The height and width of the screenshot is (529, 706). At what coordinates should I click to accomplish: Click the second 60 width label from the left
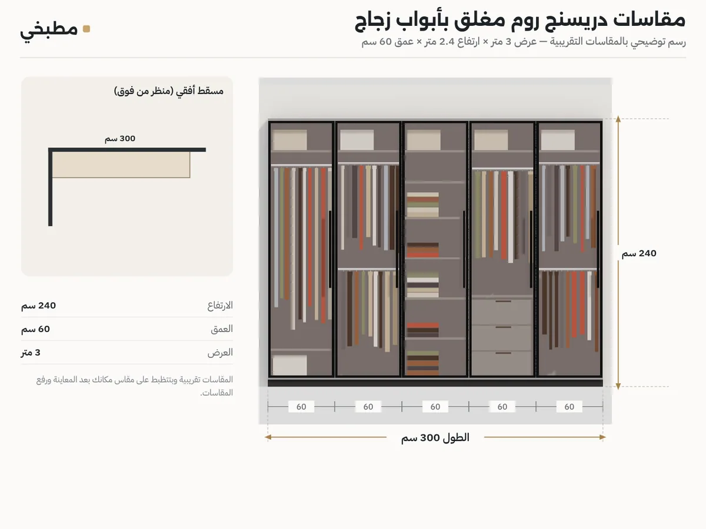[368, 407]
